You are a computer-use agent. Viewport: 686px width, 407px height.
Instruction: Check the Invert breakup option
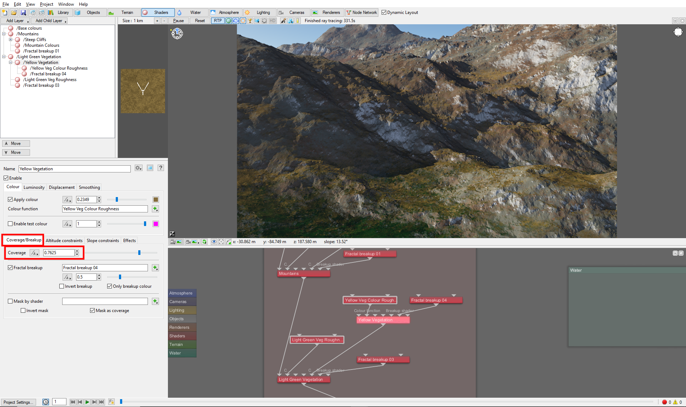pos(62,286)
